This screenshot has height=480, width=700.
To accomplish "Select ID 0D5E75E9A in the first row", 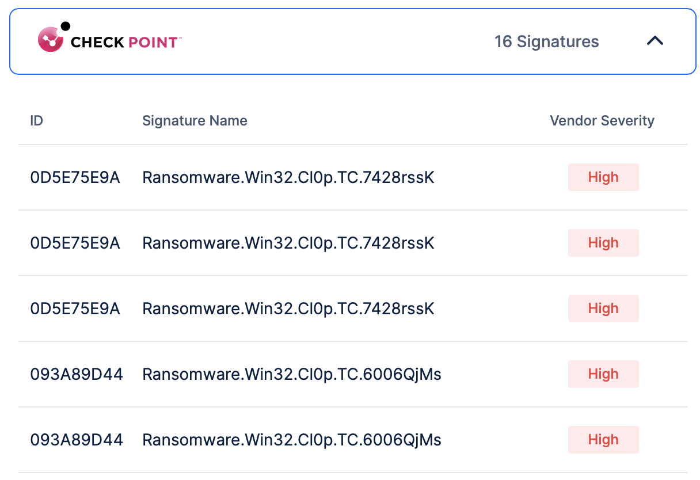I will 75,177.
